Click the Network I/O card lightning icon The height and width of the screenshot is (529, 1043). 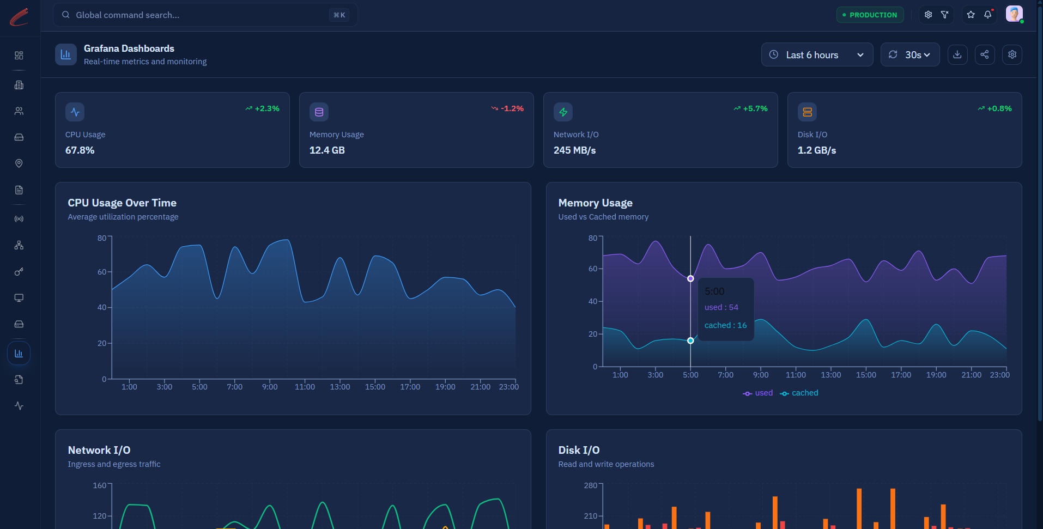(563, 112)
